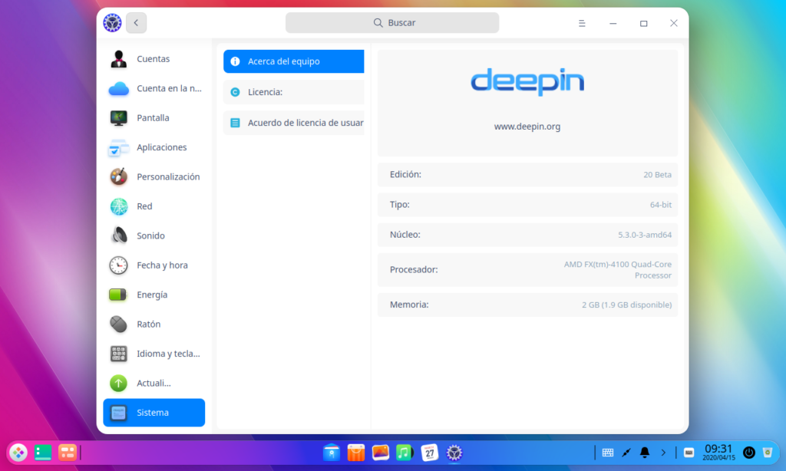
Task: Open the Personalización module
Action: 154,177
